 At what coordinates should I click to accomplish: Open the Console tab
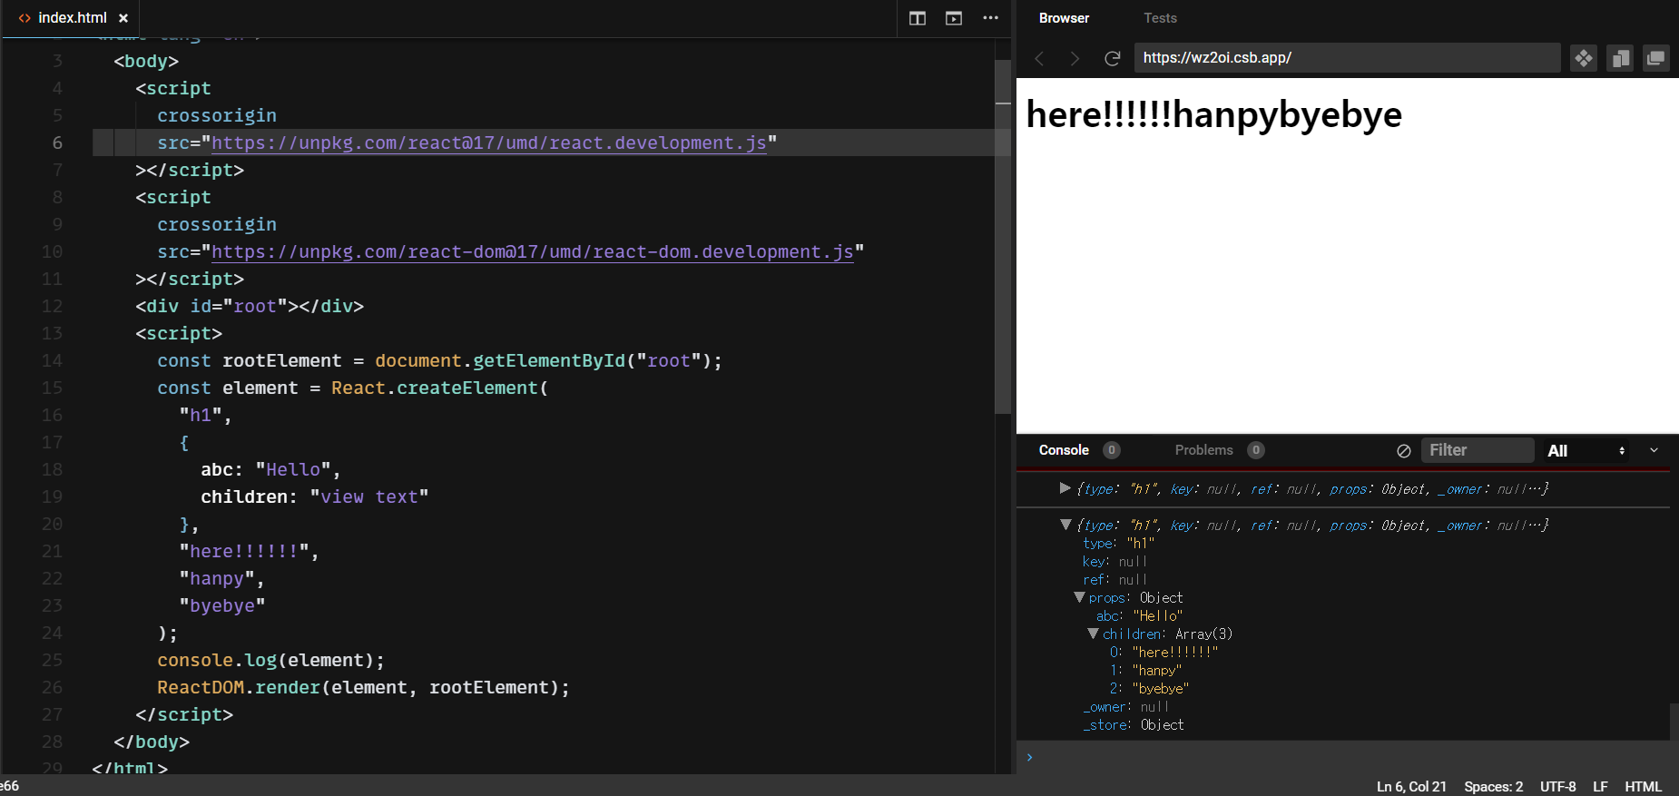coord(1064,450)
